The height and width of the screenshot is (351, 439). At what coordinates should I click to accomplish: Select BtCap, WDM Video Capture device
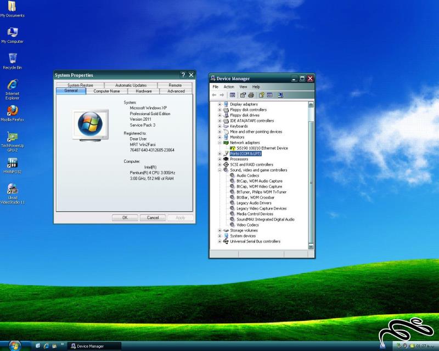pyautogui.click(x=259, y=186)
